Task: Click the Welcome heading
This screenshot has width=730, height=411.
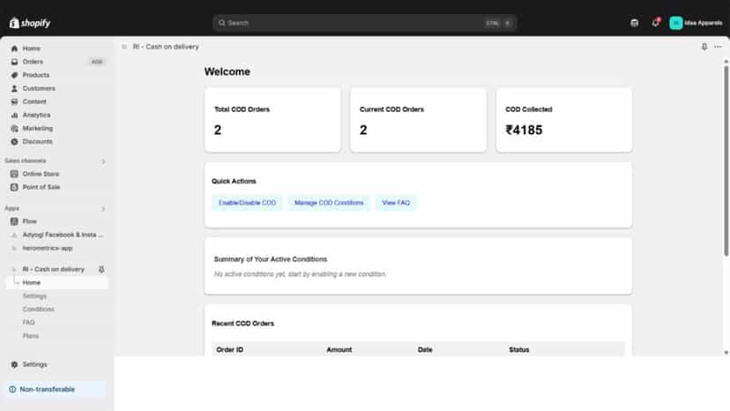Action: (227, 71)
